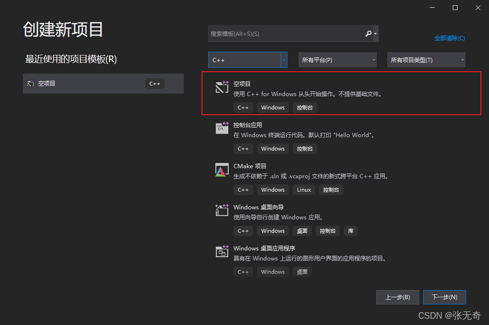489x325 pixels.
Task: Click the Windows tag under 控制台应用
Action: pos(273,149)
